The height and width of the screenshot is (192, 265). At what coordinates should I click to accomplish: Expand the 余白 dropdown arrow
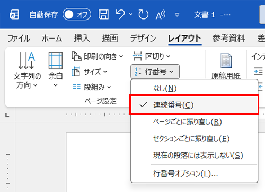56,85
